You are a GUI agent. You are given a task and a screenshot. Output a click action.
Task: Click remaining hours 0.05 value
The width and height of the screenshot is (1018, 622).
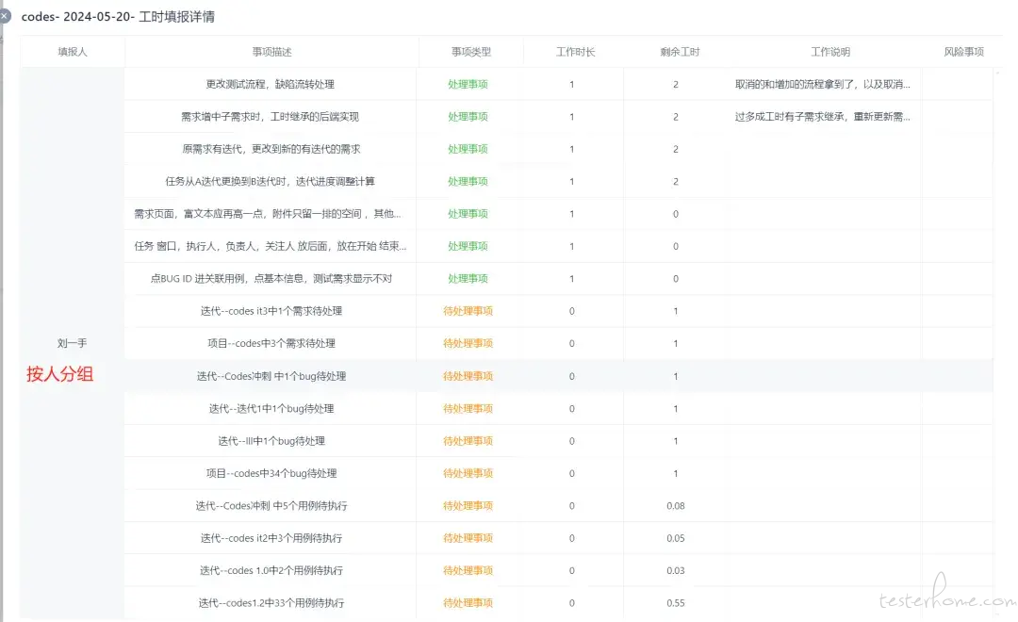coord(675,538)
